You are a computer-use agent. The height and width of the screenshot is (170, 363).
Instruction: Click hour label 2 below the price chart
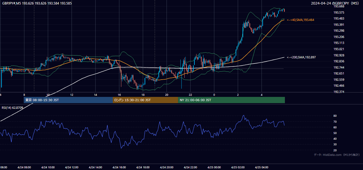(238, 95)
